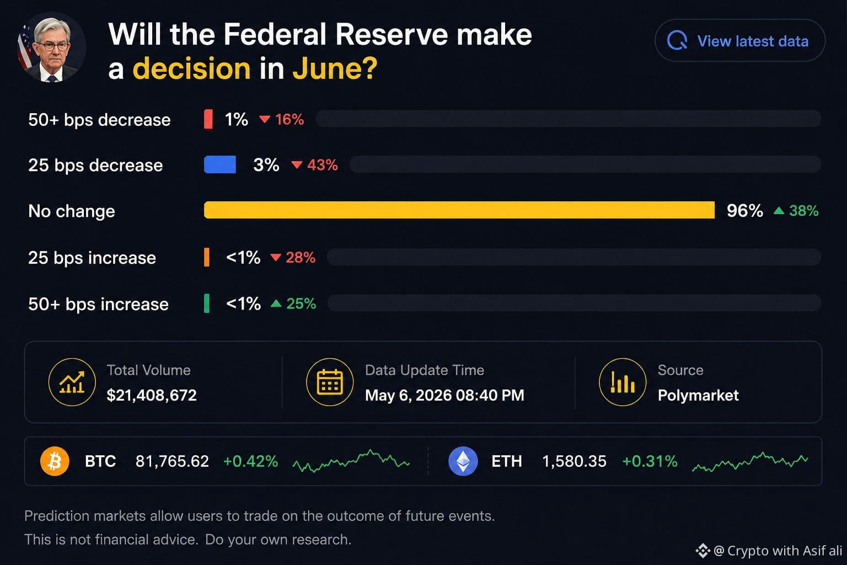Click the Total Volume chart icon
847x565 pixels.
[x=72, y=382]
